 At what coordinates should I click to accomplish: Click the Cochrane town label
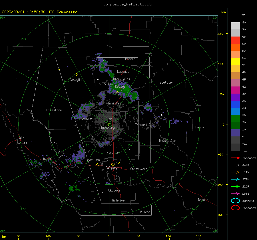click(93, 160)
